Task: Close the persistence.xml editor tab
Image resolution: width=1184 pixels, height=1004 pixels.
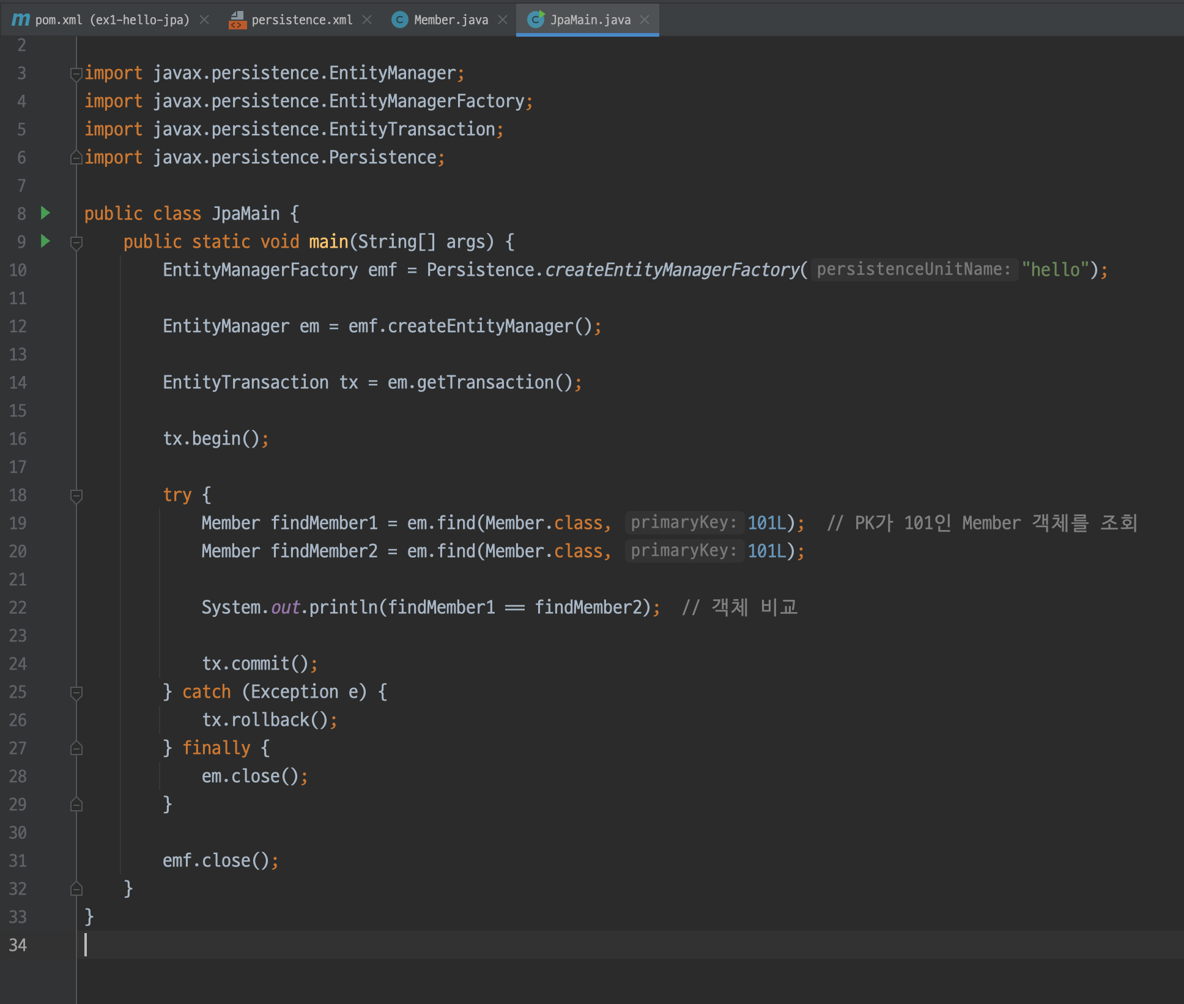Action: pyautogui.click(x=367, y=20)
